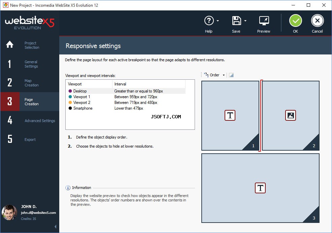
Task: Select text object number 3
Action: [260, 188]
